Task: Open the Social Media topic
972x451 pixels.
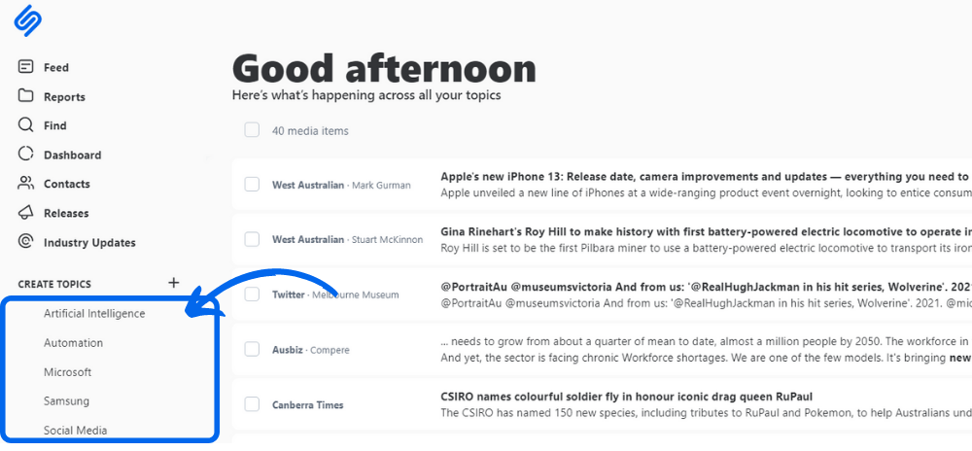Action: [x=75, y=430]
